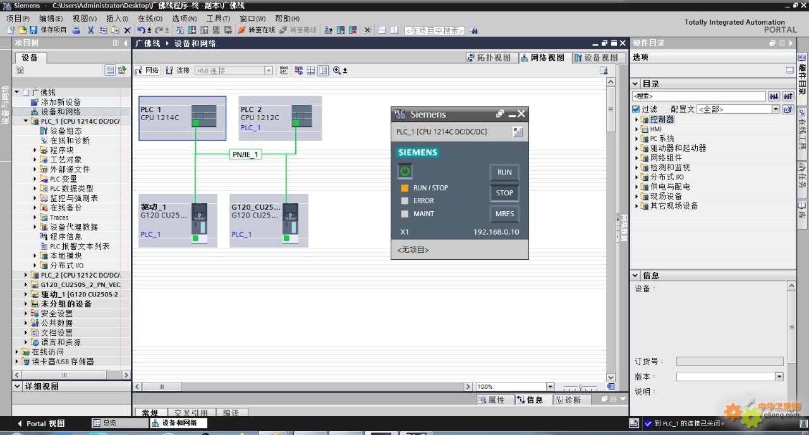Click the 转至在线 go online button
The width and height of the screenshot is (809, 435).
[x=256, y=30]
